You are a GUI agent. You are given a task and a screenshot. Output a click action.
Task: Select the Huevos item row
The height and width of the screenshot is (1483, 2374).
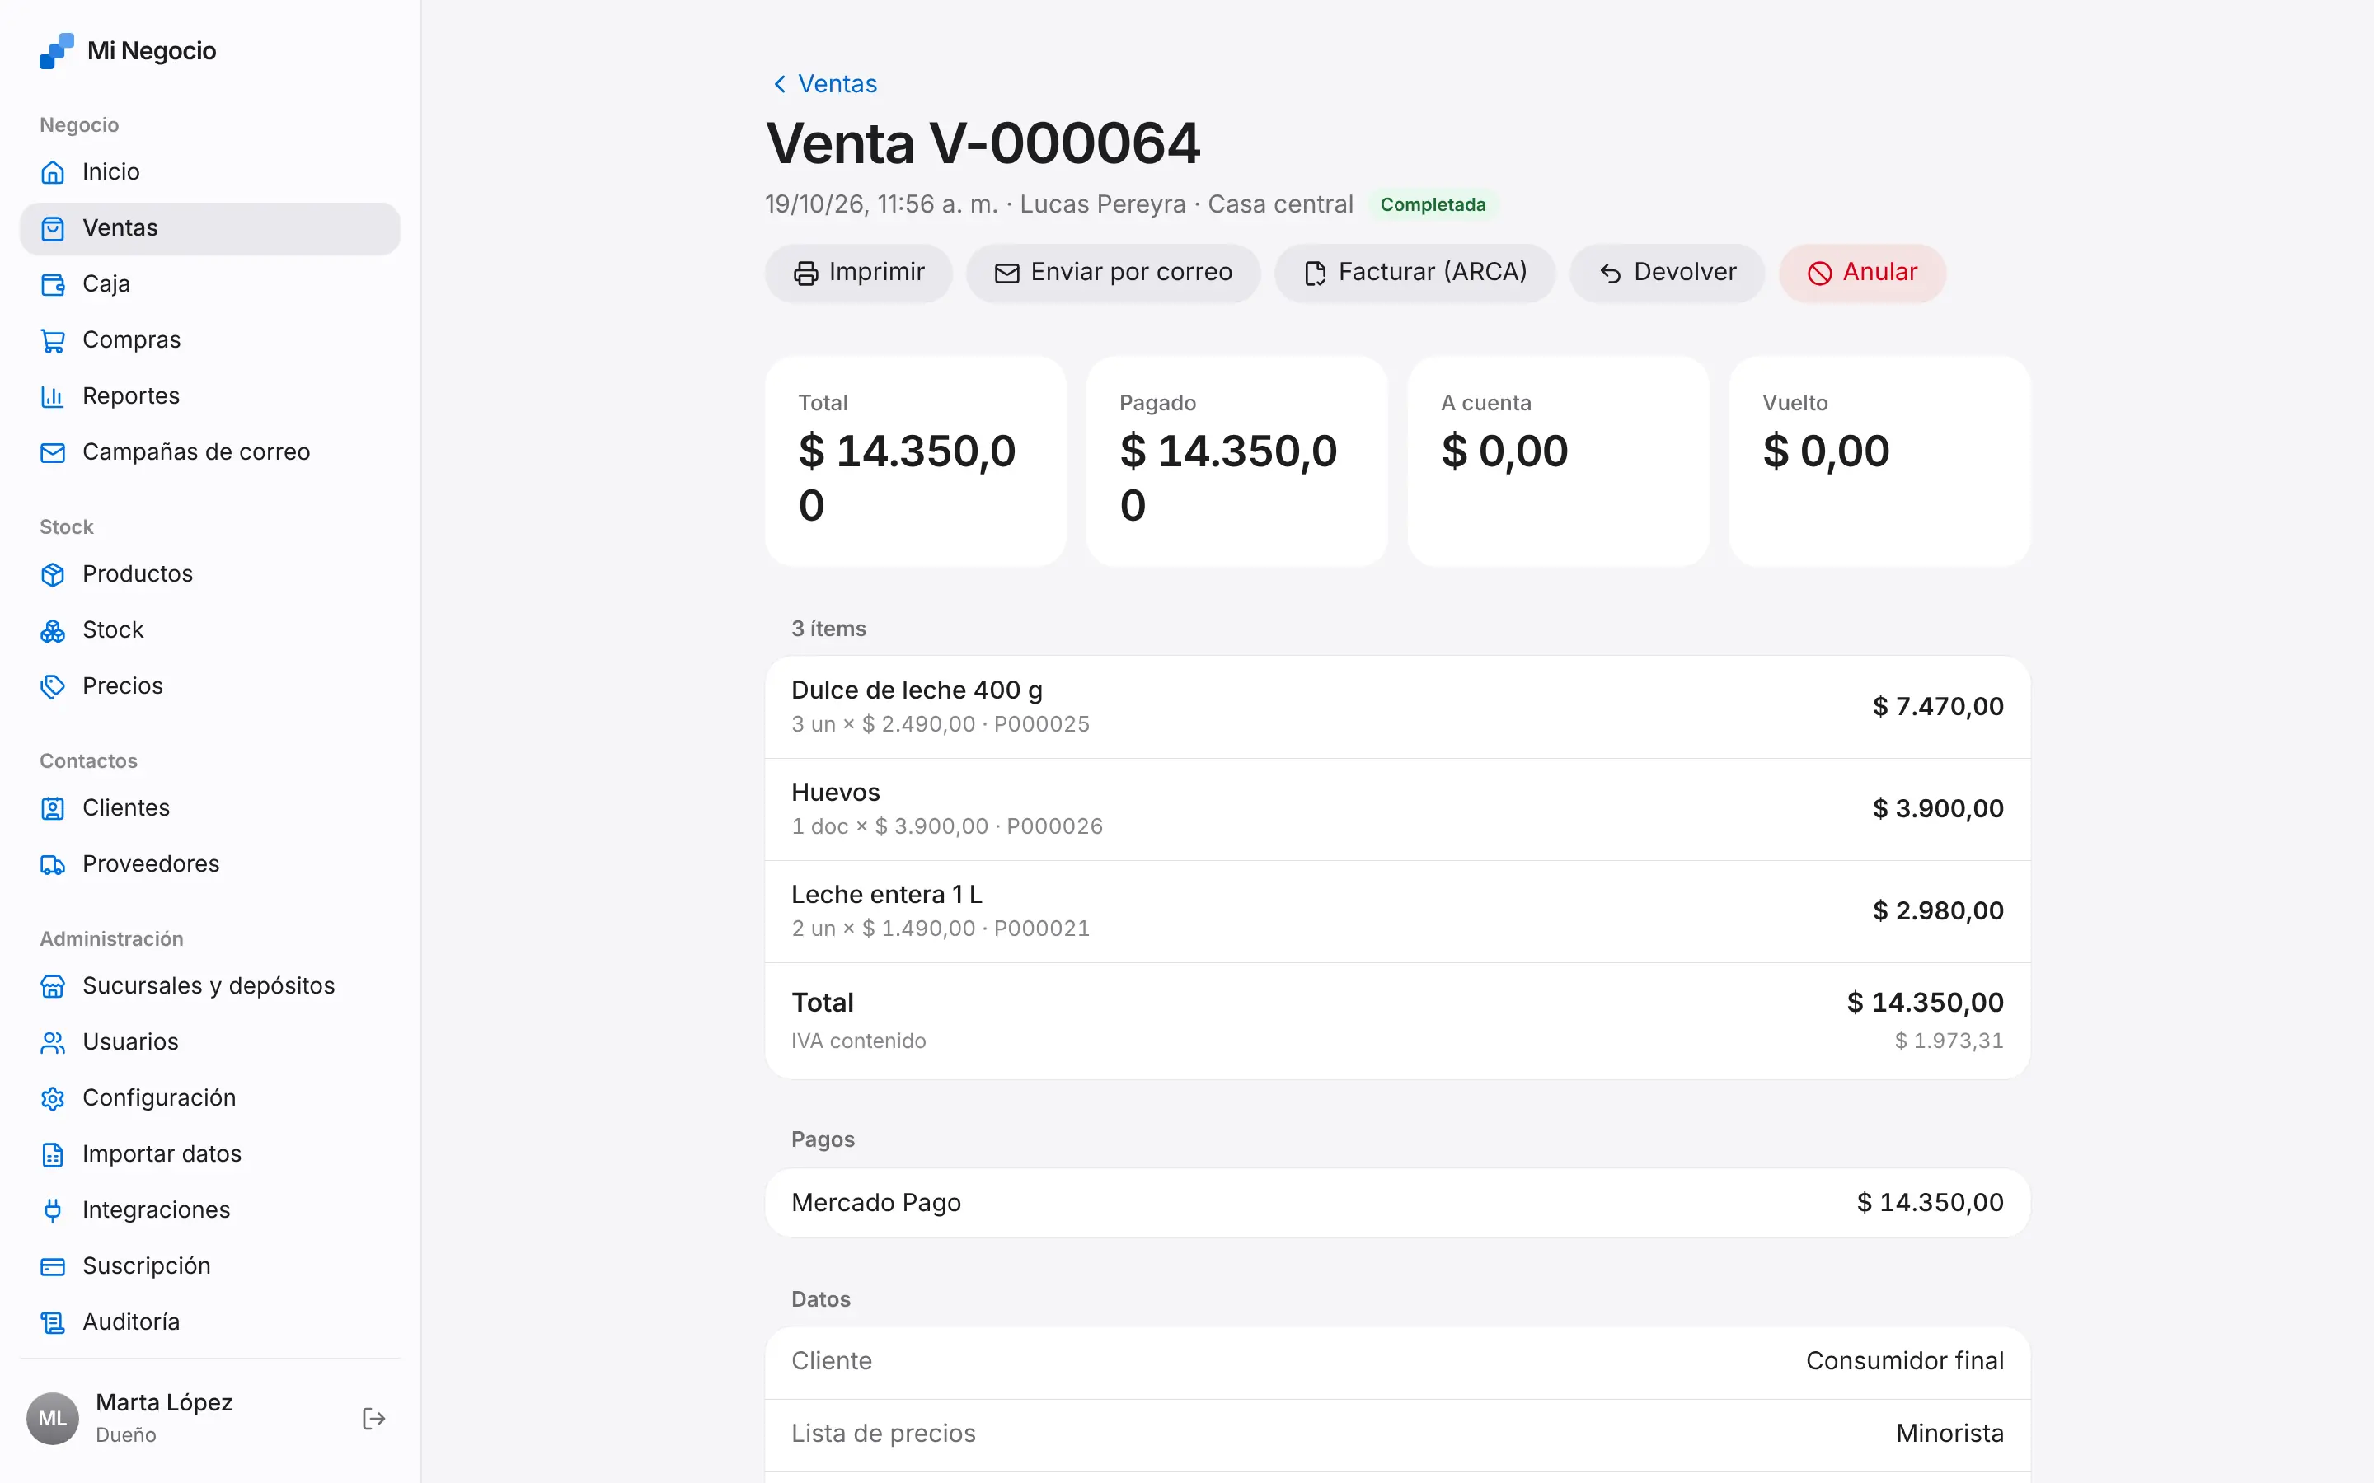pos(1397,809)
